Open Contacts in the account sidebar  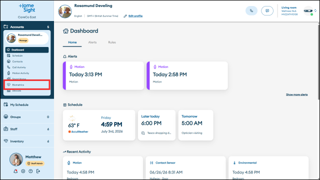pos(27,61)
